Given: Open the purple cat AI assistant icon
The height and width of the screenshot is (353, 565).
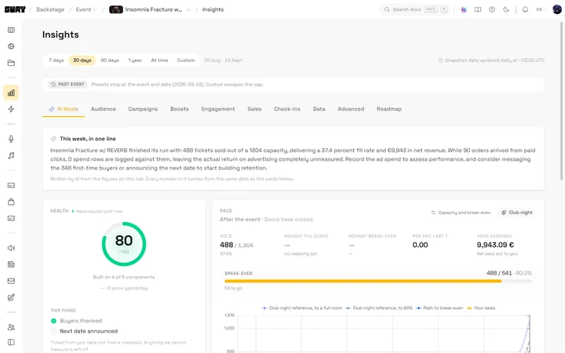Looking at the screenshot, I should point(464,9).
